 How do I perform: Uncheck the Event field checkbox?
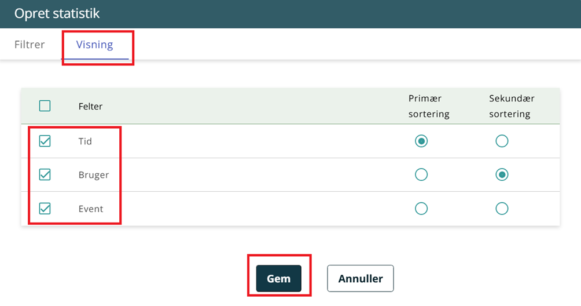point(45,209)
